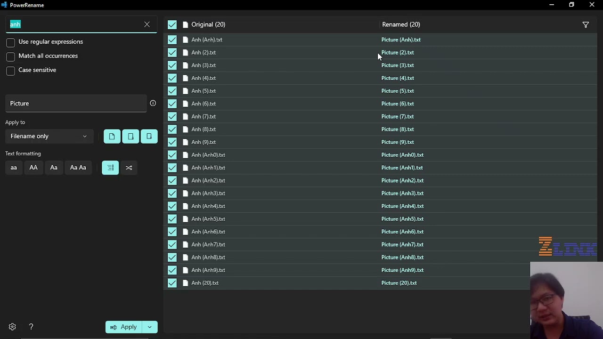Select Anh (7).txt row
603x339 pixels.
pyautogui.click(x=380, y=116)
